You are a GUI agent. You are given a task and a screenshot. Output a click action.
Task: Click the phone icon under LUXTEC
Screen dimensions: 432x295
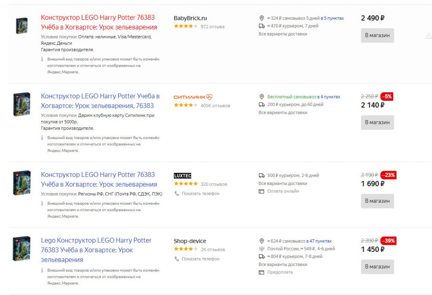coord(177,193)
